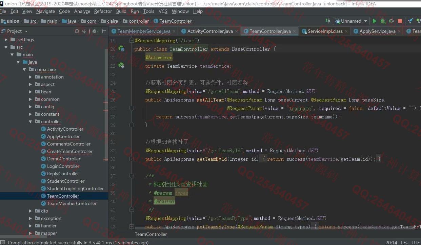Screen dimensions: 421x245
Task: Close the ServiceImpl.class tab
Action: pos(346,31)
